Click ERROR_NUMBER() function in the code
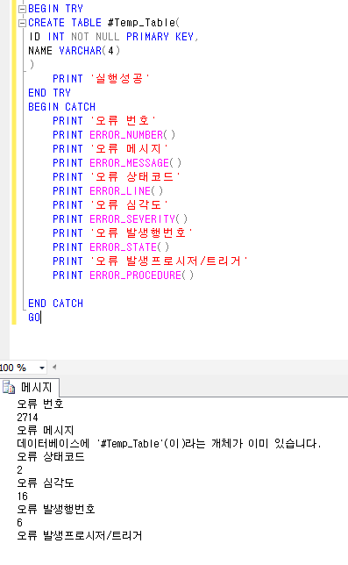Screen dimensions: 348x565 pos(132,135)
